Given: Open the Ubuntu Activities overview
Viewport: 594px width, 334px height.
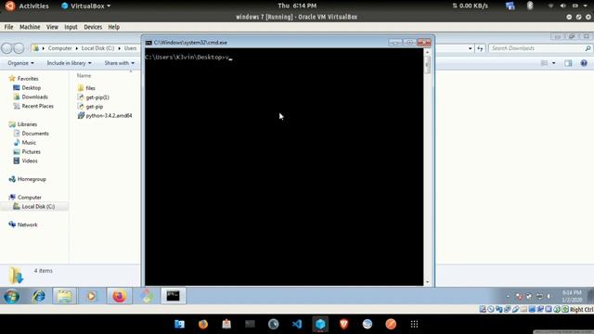Looking at the screenshot, I should [x=33, y=6].
